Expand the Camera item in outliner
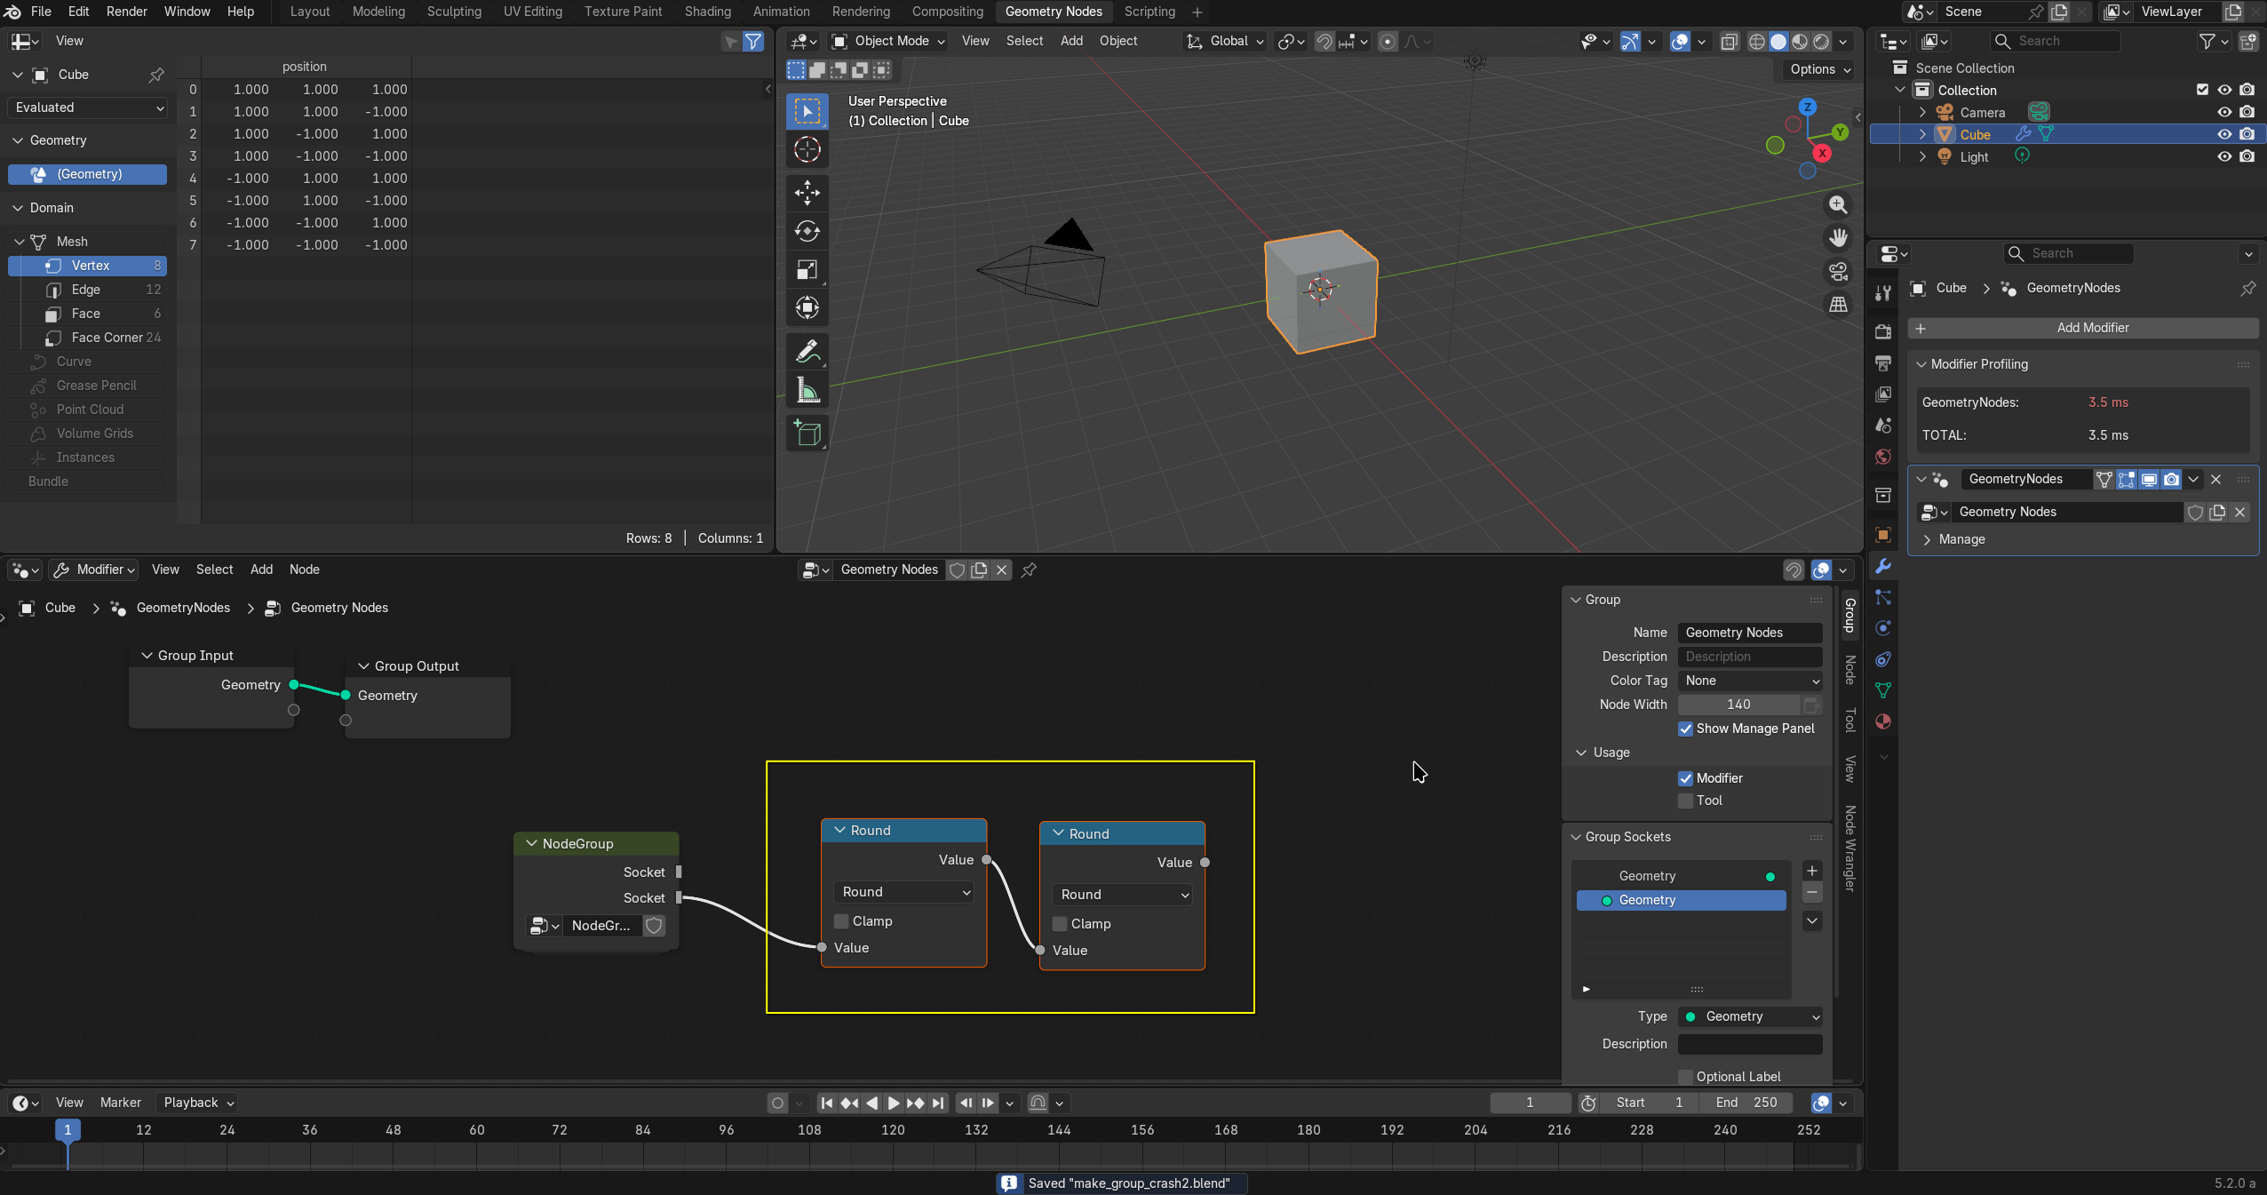 [1922, 112]
